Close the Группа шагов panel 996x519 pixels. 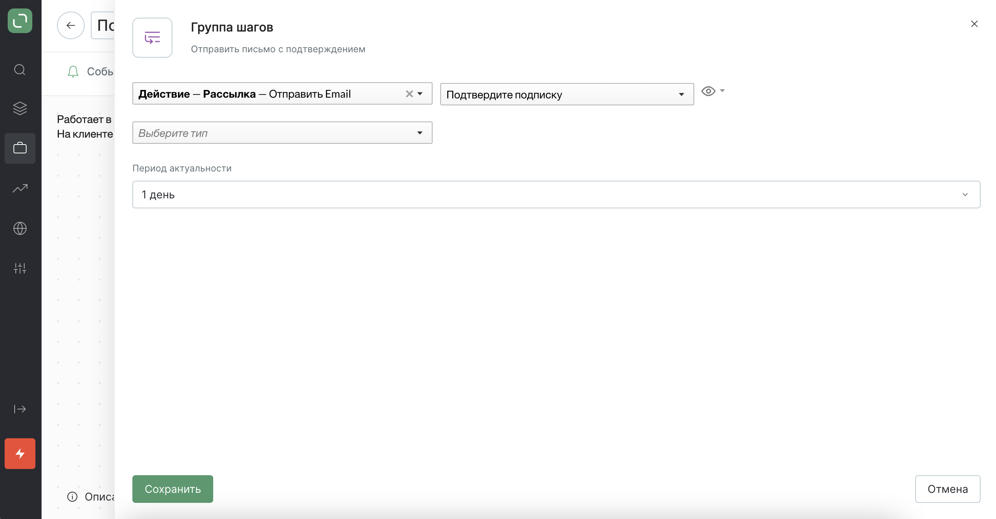pyautogui.click(x=974, y=24)
